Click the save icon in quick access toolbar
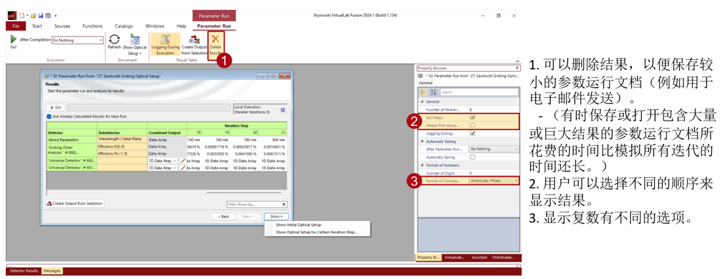The image size is (724, 279). (x=41, y=15)
